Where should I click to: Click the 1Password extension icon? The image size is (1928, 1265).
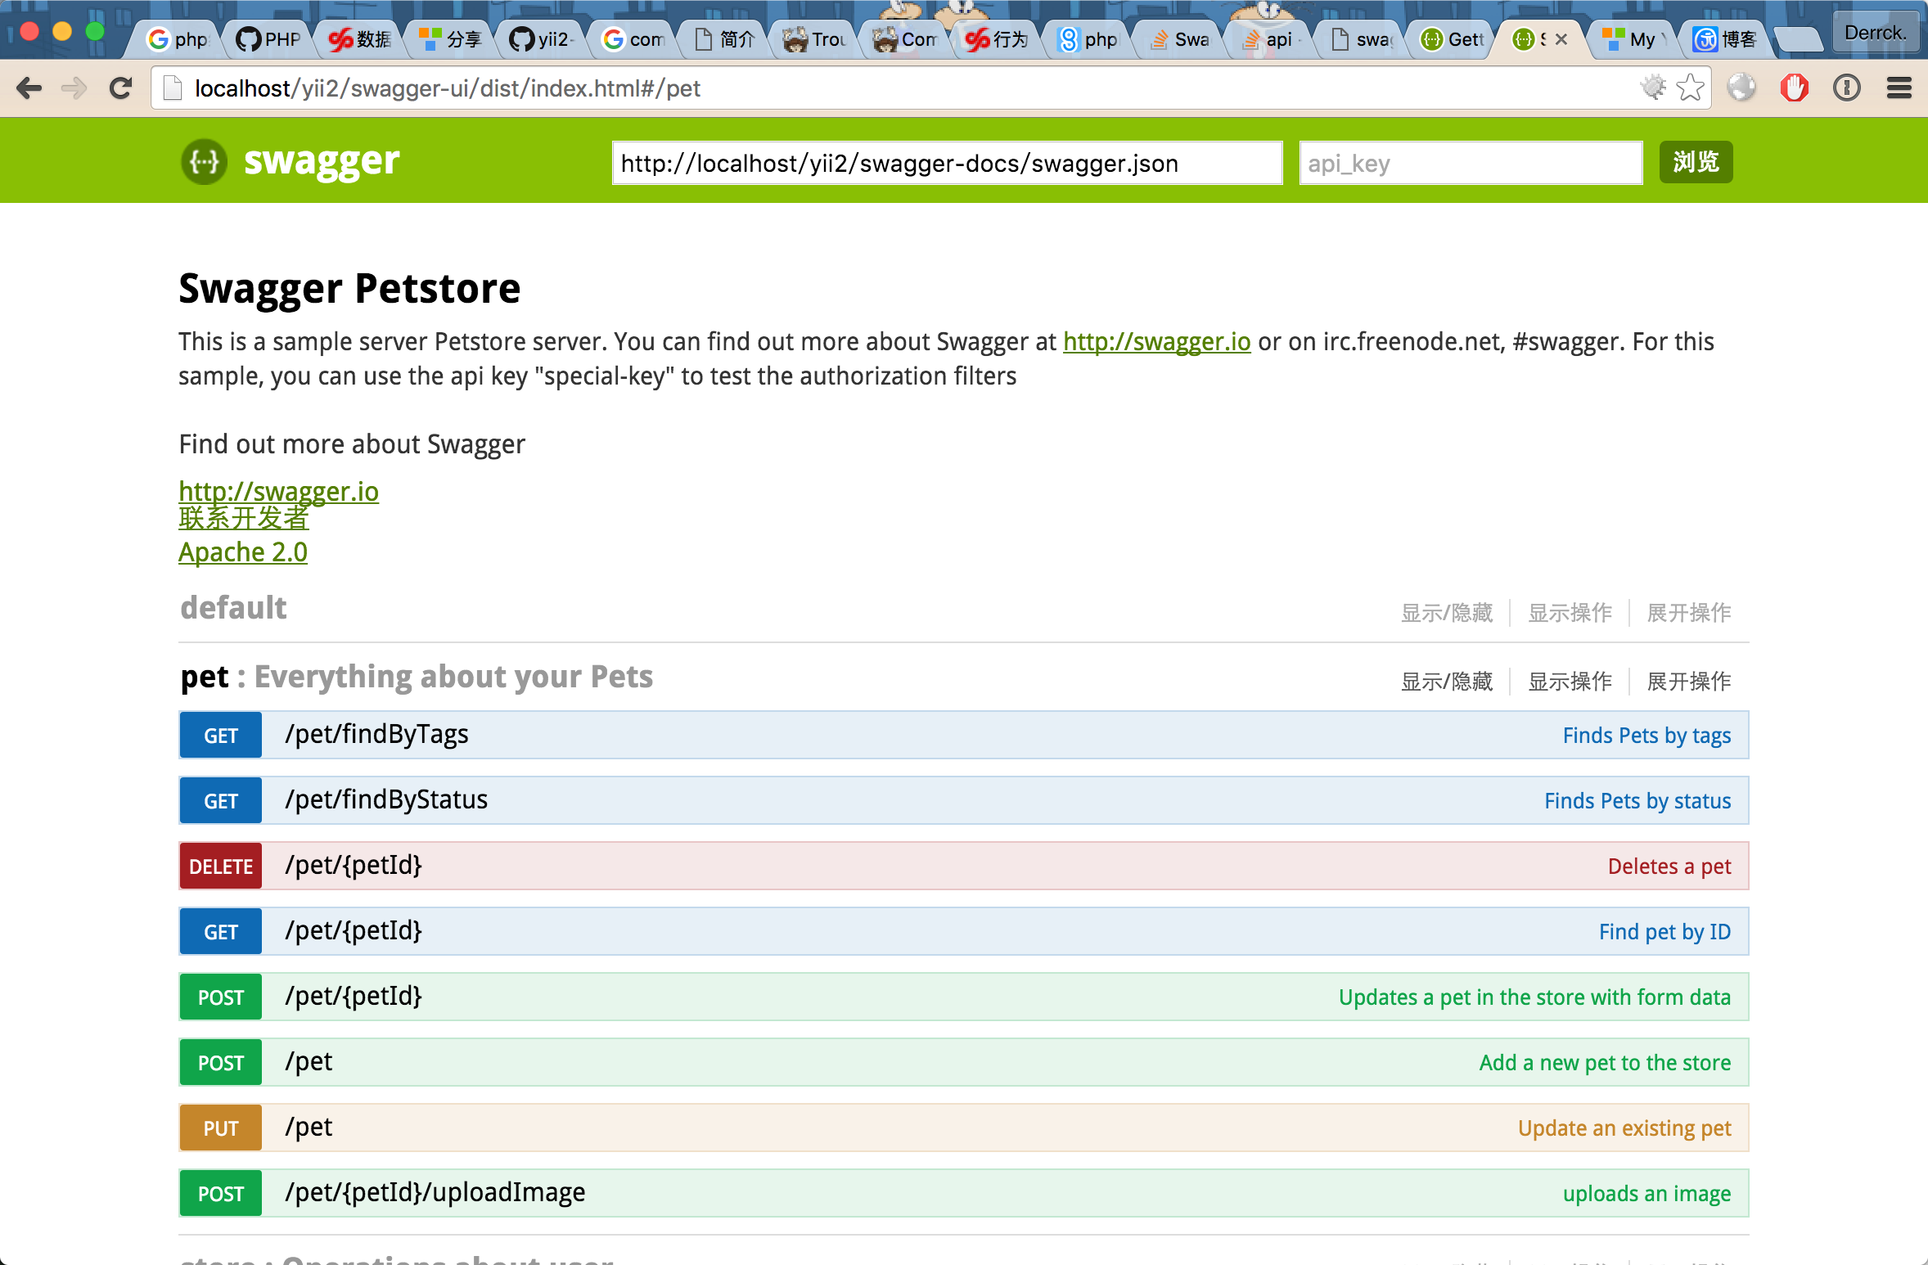(1846, 88)
